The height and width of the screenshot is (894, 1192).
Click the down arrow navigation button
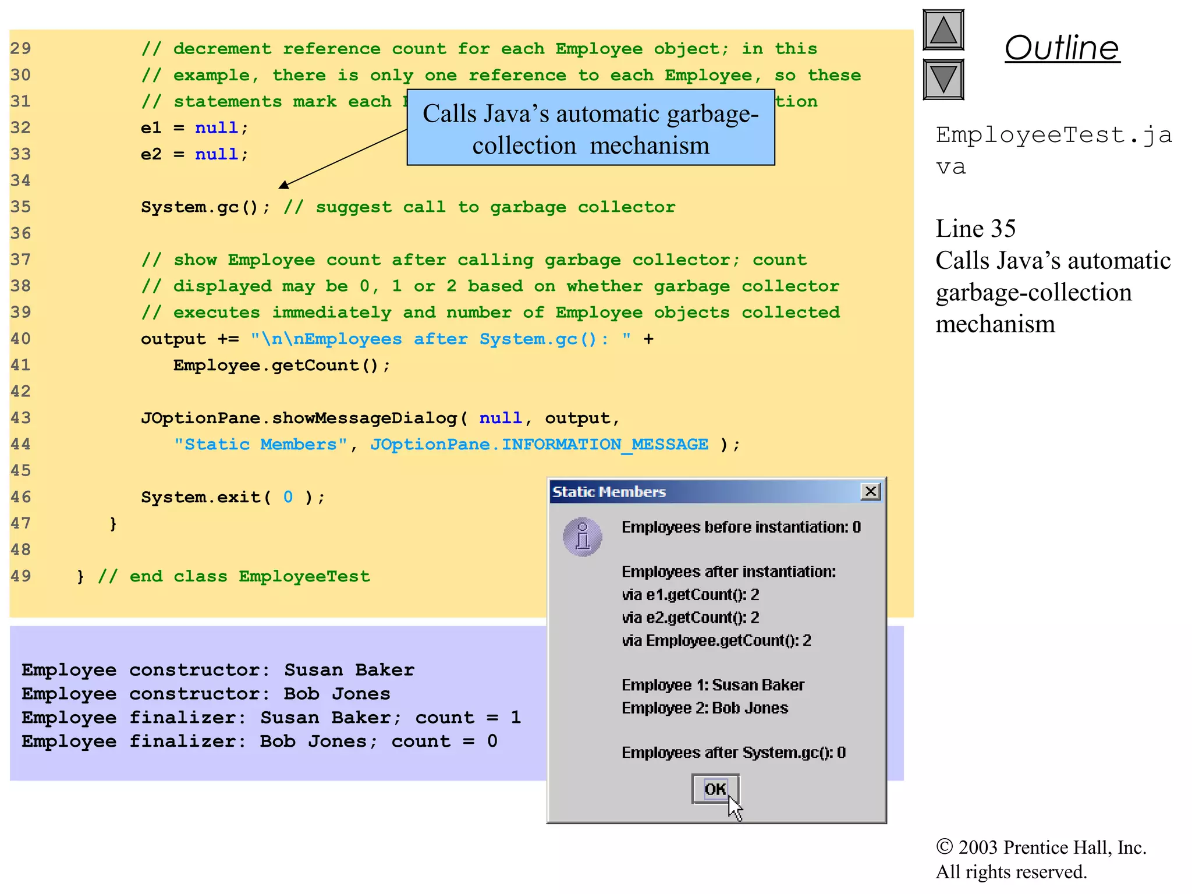coord(943,79)
